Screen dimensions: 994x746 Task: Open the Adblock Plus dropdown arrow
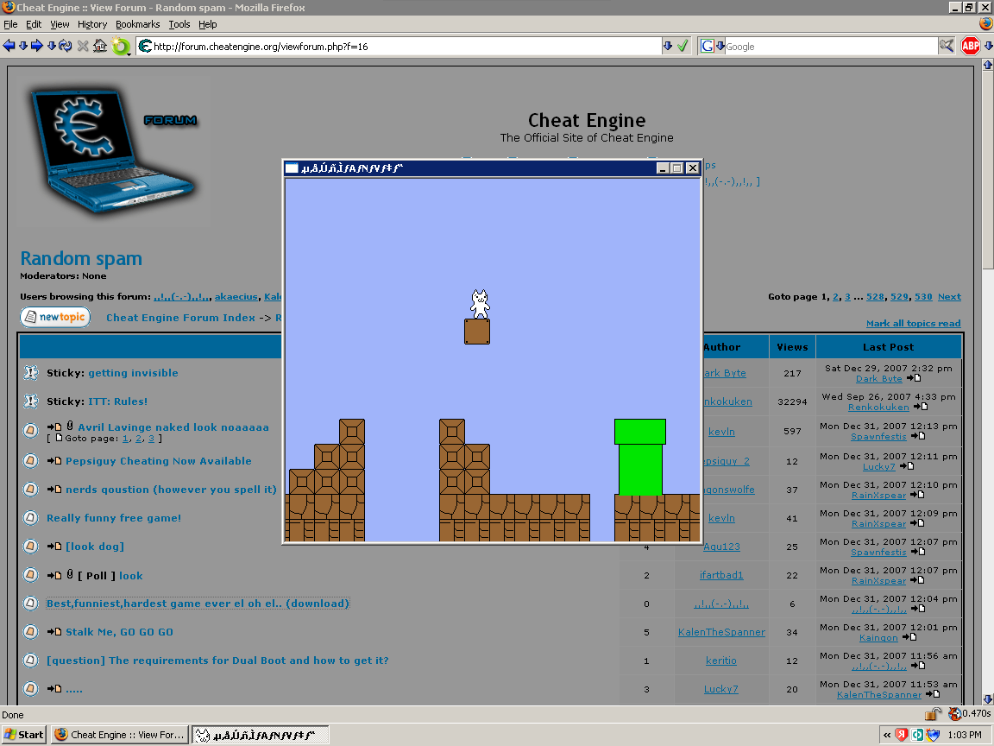[988, 46]
